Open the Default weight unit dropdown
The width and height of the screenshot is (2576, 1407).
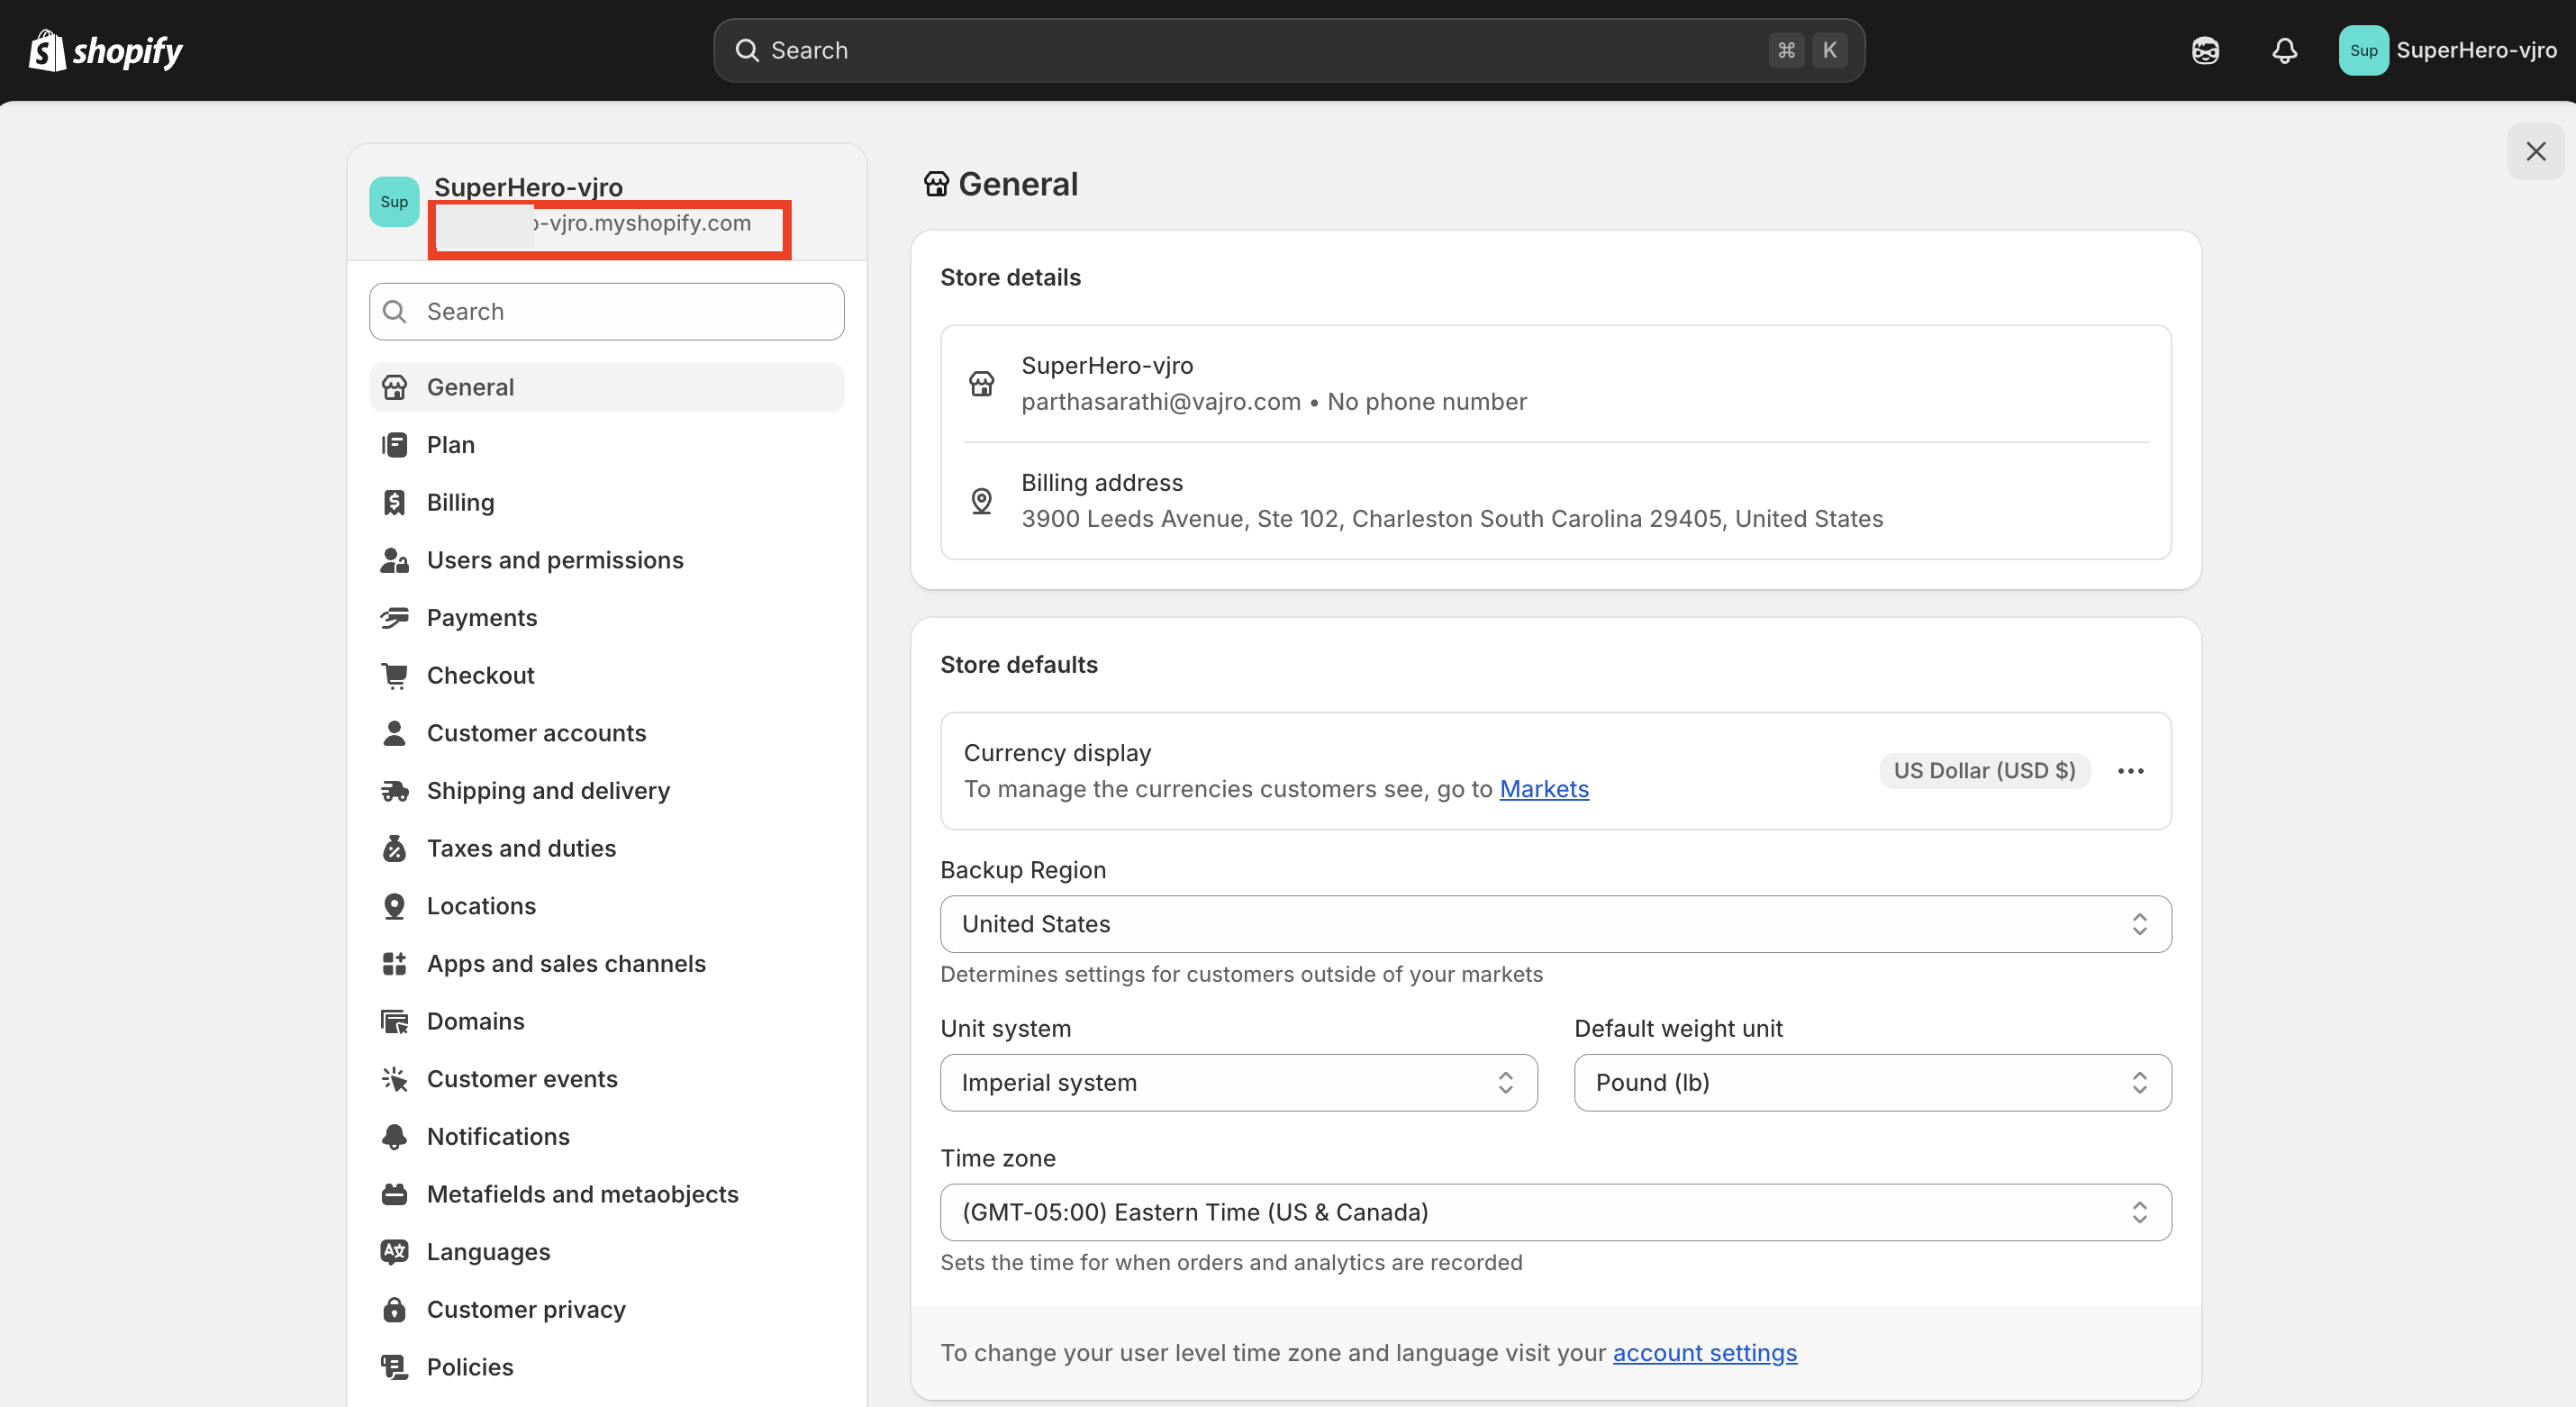pyautogui.click(x=1872, y=1082)
